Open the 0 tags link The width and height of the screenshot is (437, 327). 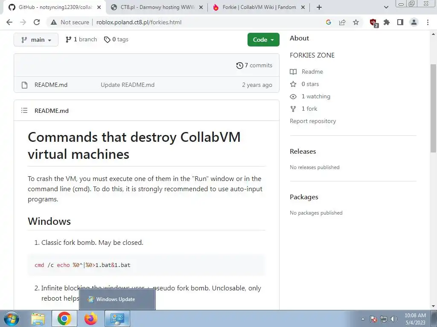point(116,40)
